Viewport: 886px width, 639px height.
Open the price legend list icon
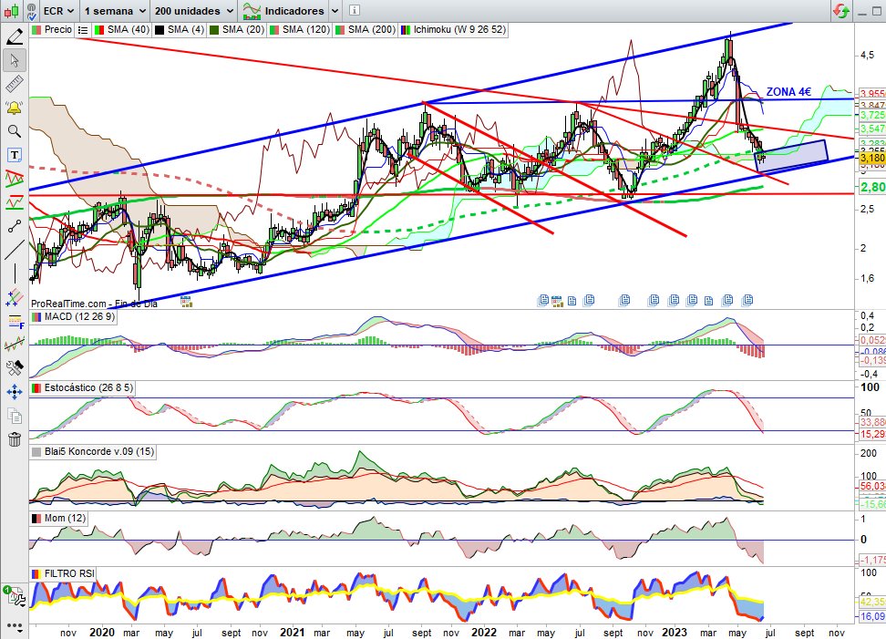pyautogui.click(x=83, y=30)
